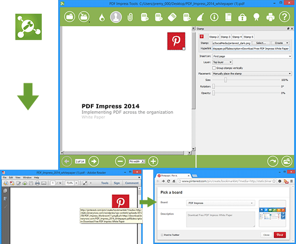Switch to the Stamp 3 tab

(225, 37)
